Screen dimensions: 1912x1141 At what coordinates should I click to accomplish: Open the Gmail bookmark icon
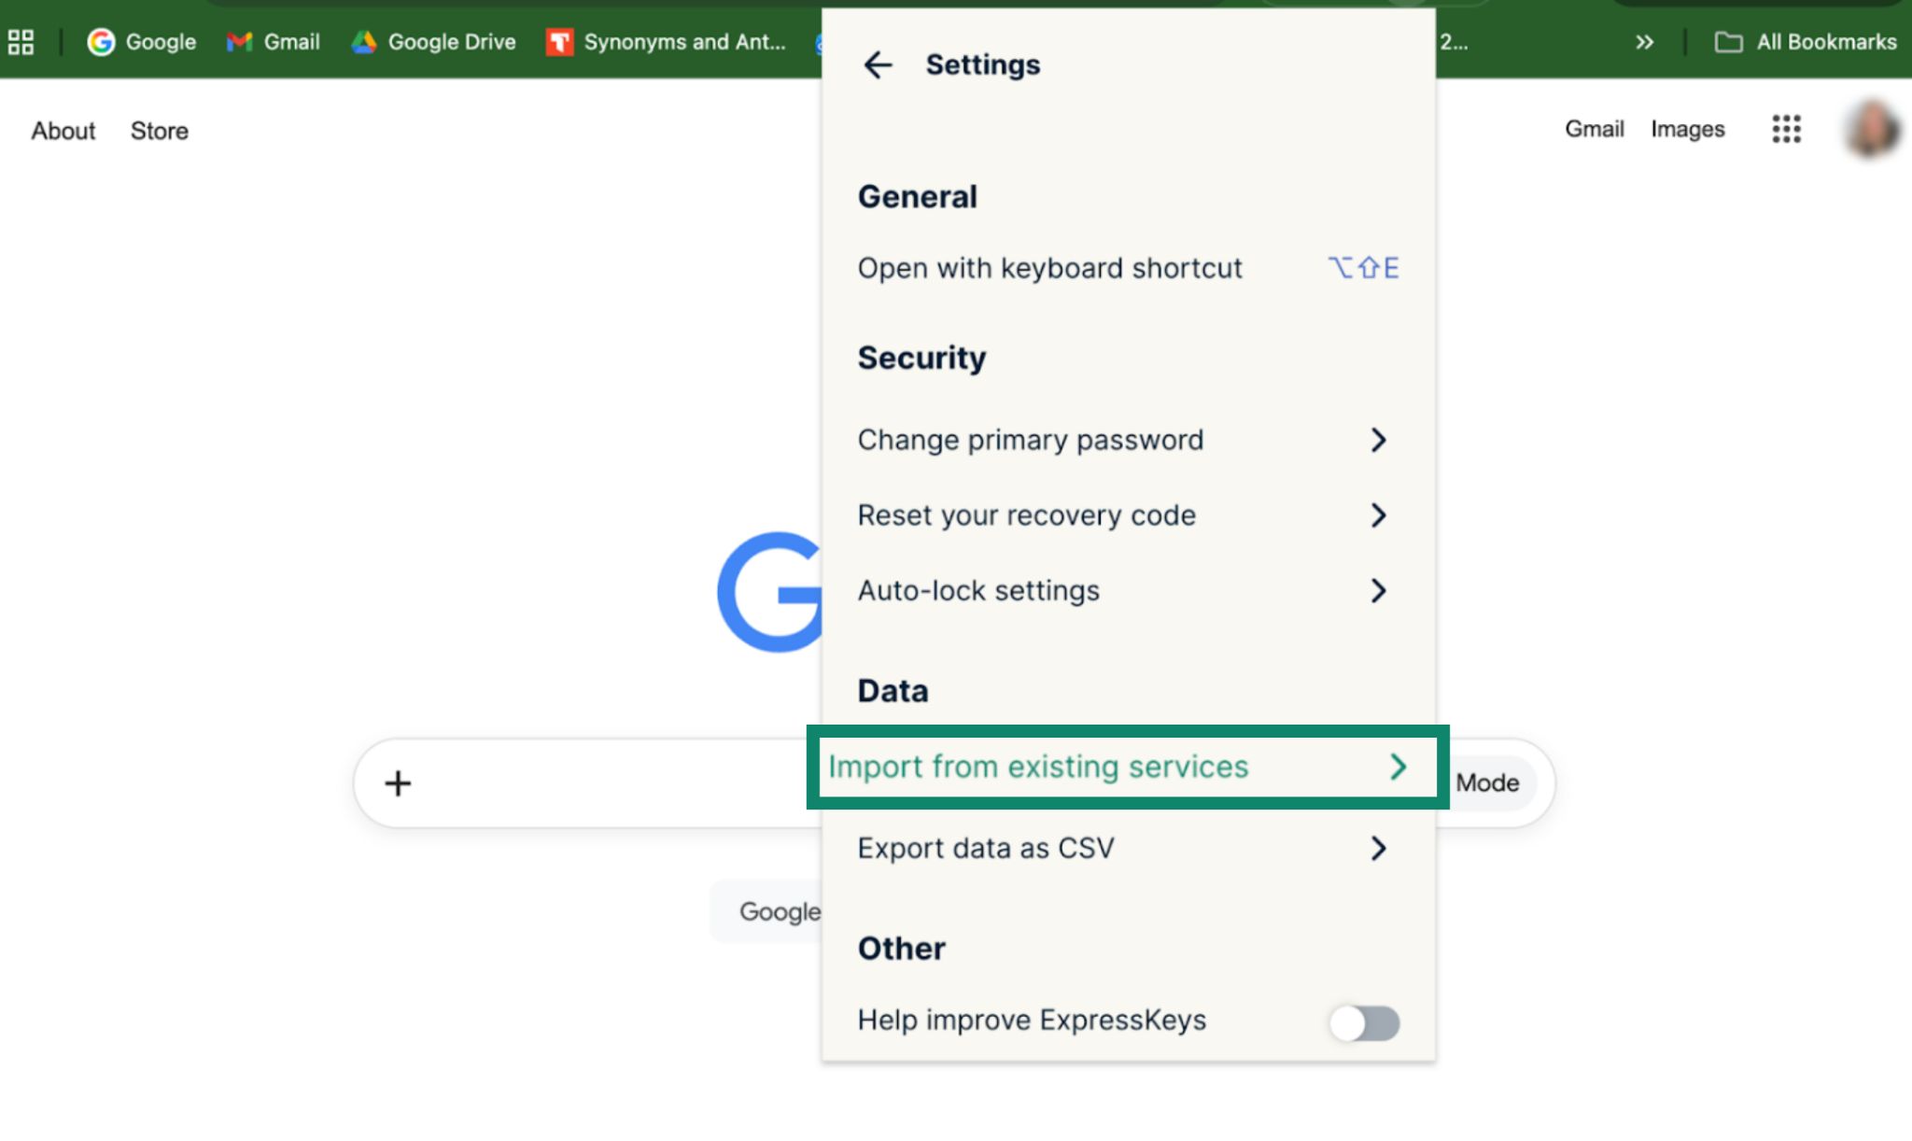240,42
